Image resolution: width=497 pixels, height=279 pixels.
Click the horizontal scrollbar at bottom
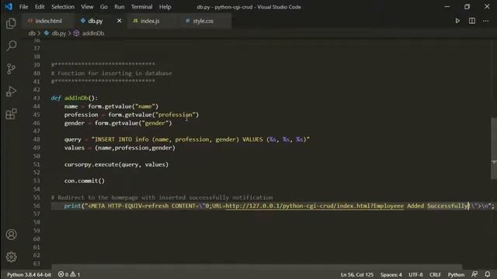[x=257, y=267]
